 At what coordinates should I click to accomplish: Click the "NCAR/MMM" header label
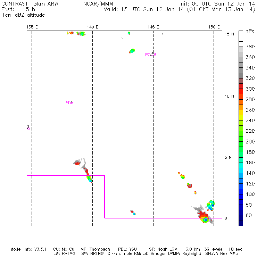point(98,4)
